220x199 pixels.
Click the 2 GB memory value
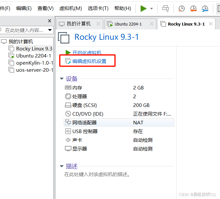click(138, 88)
